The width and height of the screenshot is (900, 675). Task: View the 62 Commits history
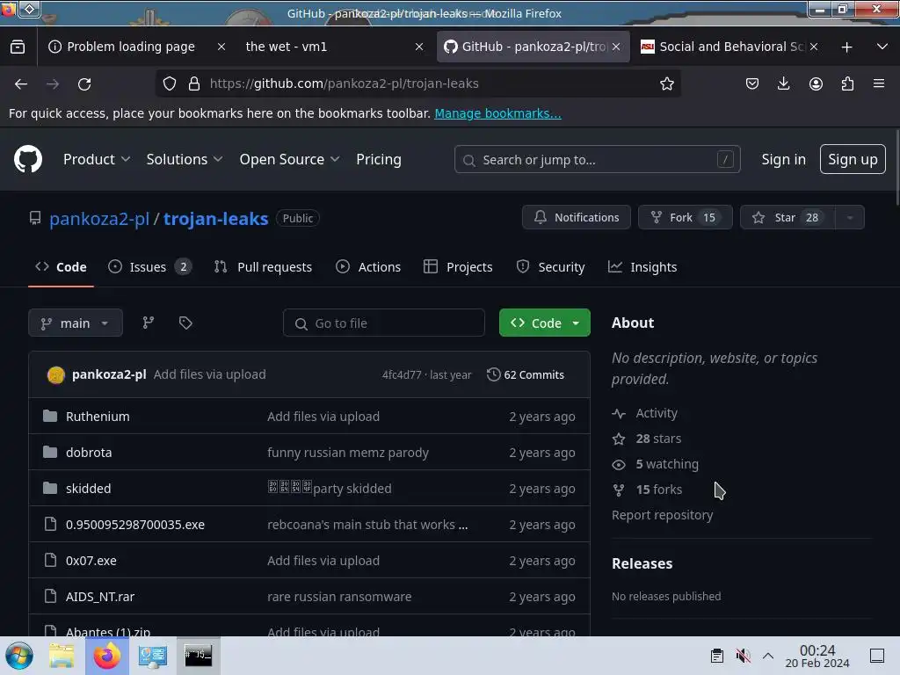coord(526,374)
